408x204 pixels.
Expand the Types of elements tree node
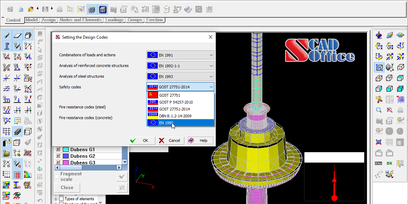[x=56, y=199]
